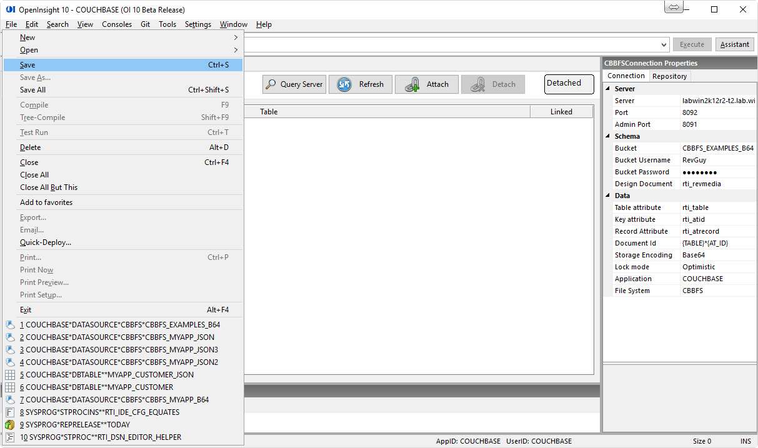Choose Save from the File menu
This screenshot has height=448, width=758.
coord(122,65)
